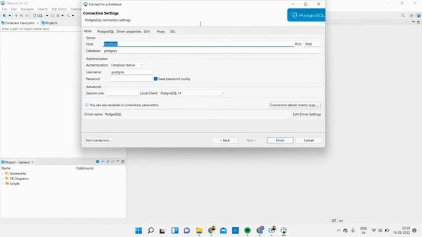The width and height of the screenshot is (422, 237).
Task: Click link with editor icon in Project panel
Action: 108,161
